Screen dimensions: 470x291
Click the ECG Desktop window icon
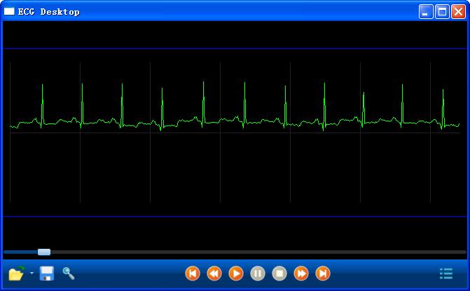coord(9,11)
